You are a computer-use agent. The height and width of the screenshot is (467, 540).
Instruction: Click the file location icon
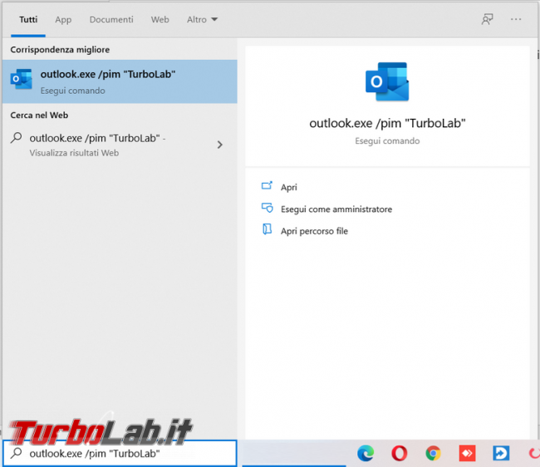268,229
